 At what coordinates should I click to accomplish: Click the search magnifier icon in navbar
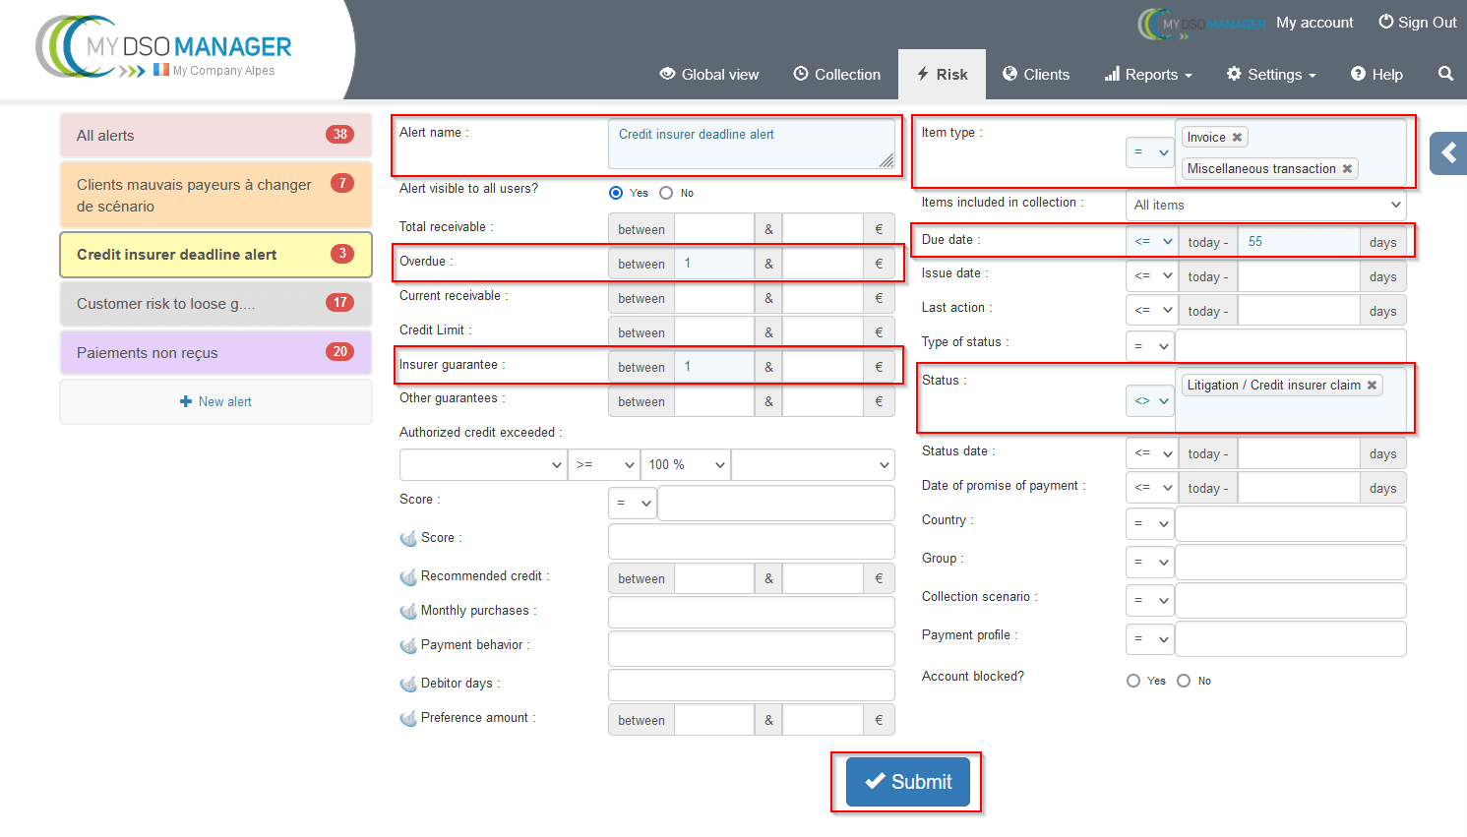(x=1444, y=74)
